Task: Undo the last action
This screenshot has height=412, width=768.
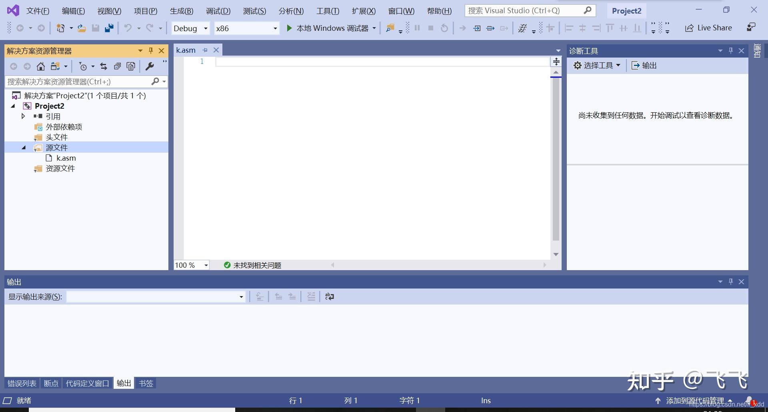Action: [x=128, y=28]
